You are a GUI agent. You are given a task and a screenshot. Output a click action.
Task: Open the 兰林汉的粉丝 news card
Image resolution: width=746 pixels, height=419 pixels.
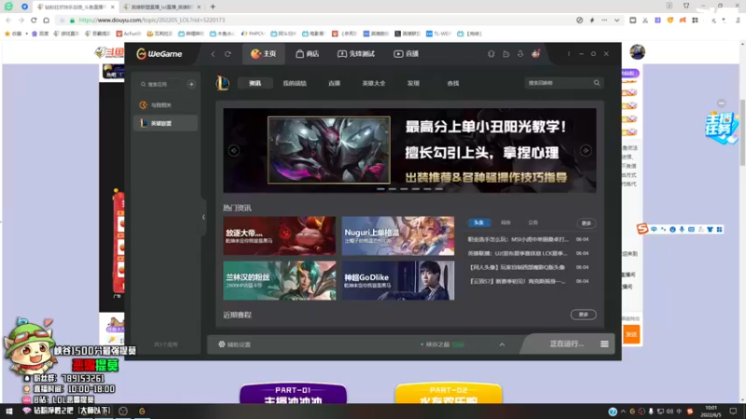tap(279, 280)
